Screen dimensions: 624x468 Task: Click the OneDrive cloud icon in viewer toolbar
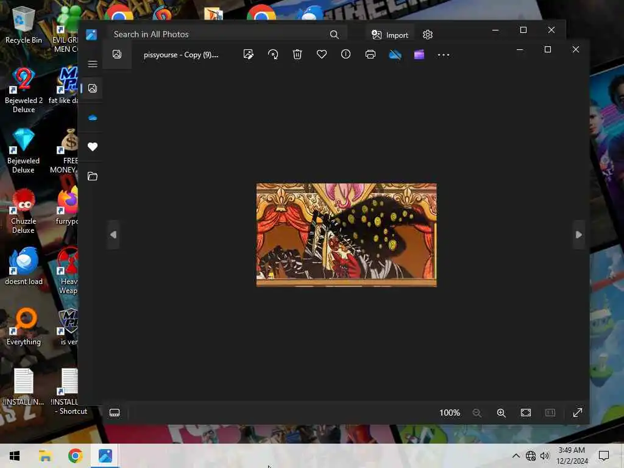point(395,54)
